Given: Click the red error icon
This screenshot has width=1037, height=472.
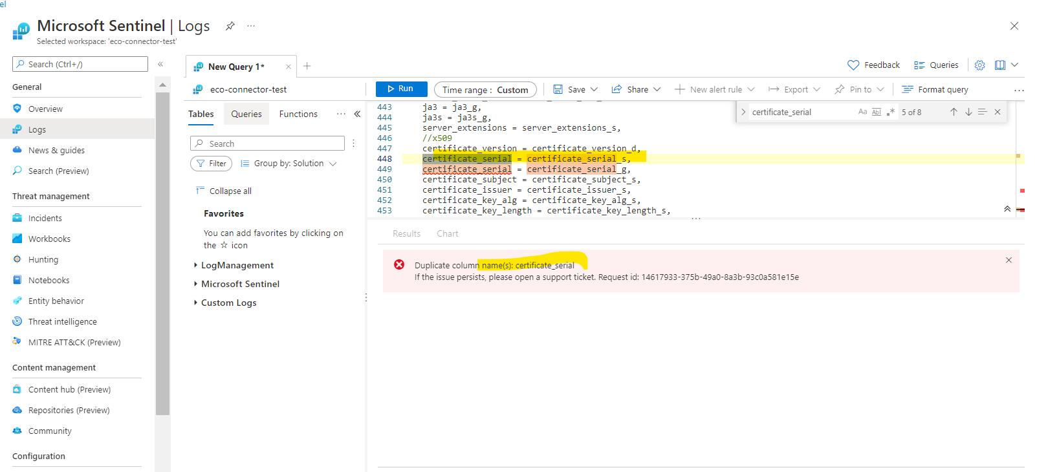Looking at the screenshot, I should tap(399, 264).
